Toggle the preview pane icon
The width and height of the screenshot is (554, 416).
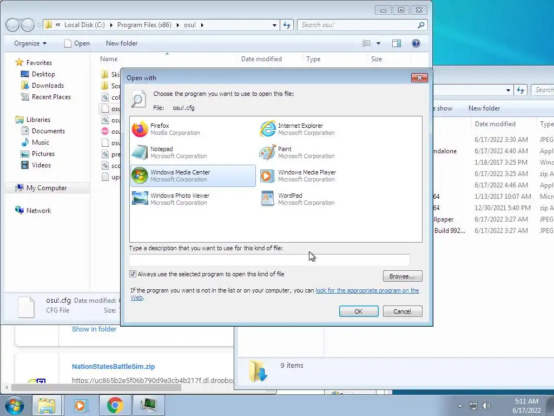[x=397, y=43]
